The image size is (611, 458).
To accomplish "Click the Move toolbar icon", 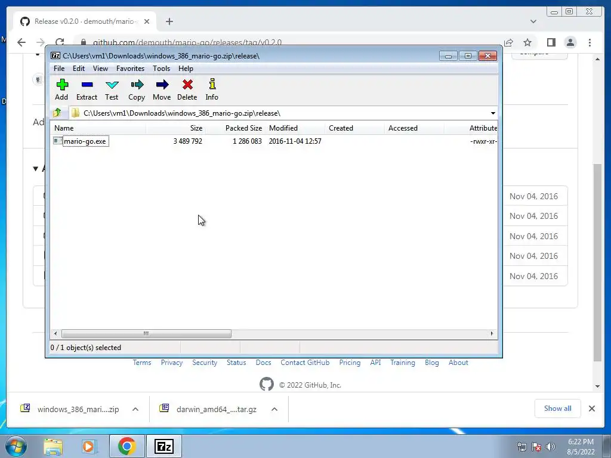I will pos(162,90).
